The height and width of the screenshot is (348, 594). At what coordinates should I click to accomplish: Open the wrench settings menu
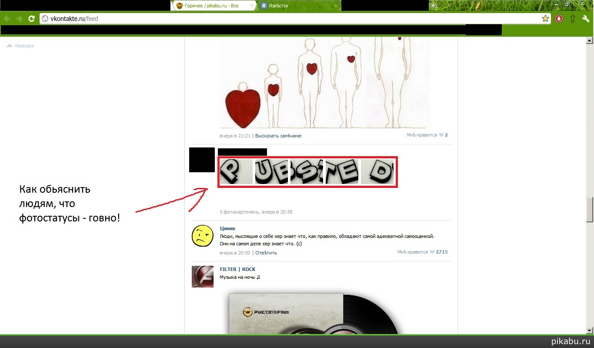(585, 19)
